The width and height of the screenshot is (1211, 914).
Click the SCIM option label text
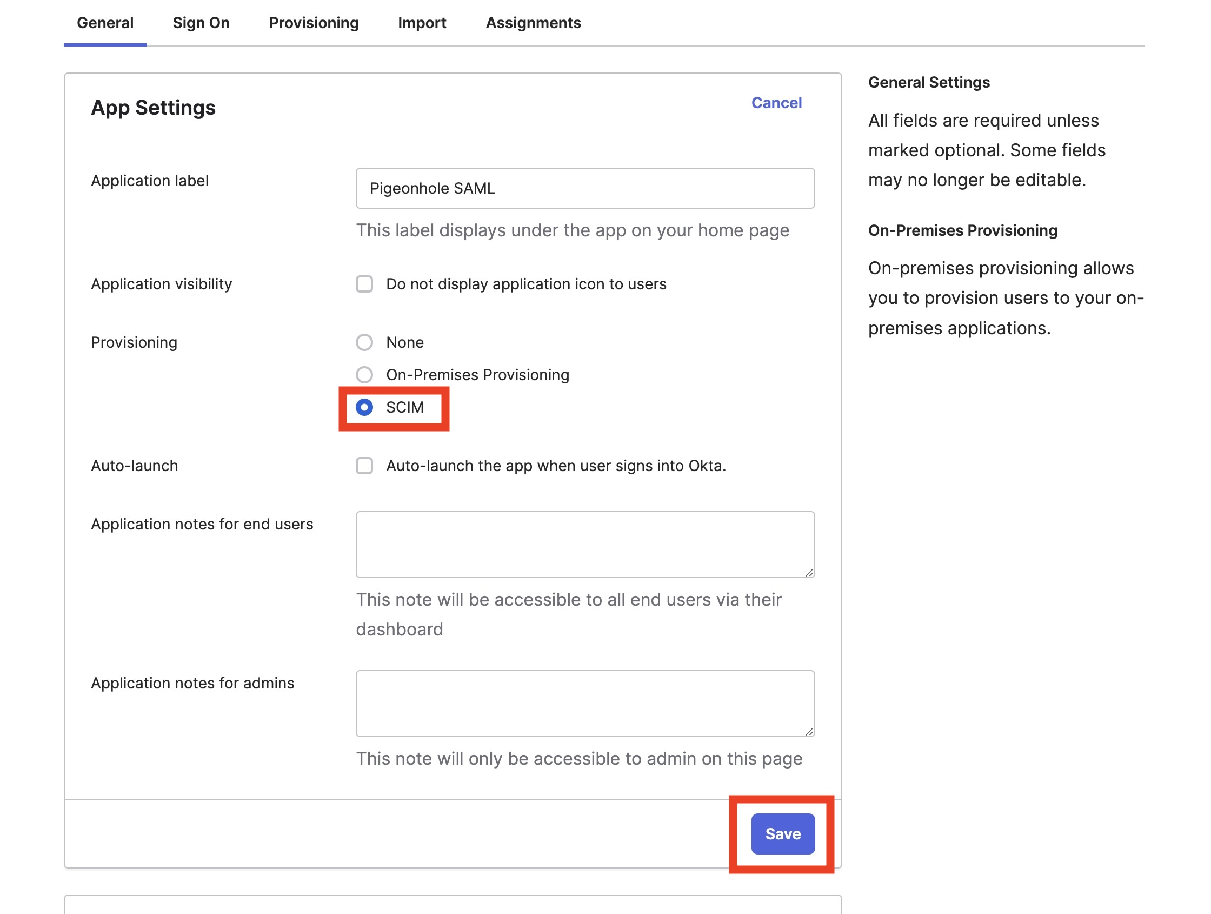404,407
